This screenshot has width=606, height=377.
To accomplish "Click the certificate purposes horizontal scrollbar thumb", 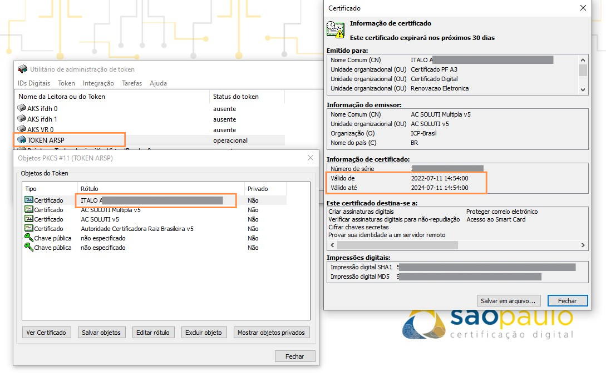I will pos(397,245).
